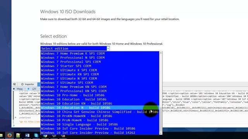Select Windows 10 ProN-HomeN build 10586
Screen dimensions: 248x139
[100, 120]
